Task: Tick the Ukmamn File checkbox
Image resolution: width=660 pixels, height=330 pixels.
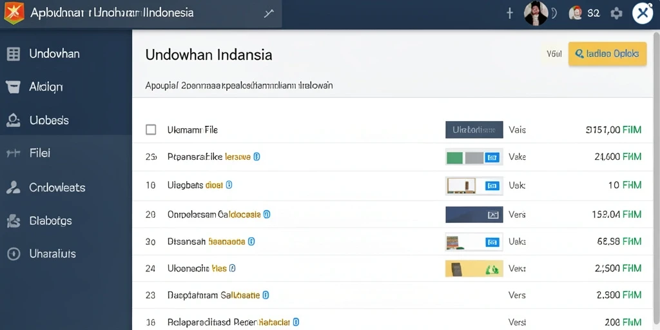Action: coord(151,130)
